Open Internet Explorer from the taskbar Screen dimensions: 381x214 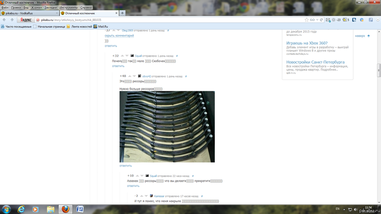click(x=21, y=209)
